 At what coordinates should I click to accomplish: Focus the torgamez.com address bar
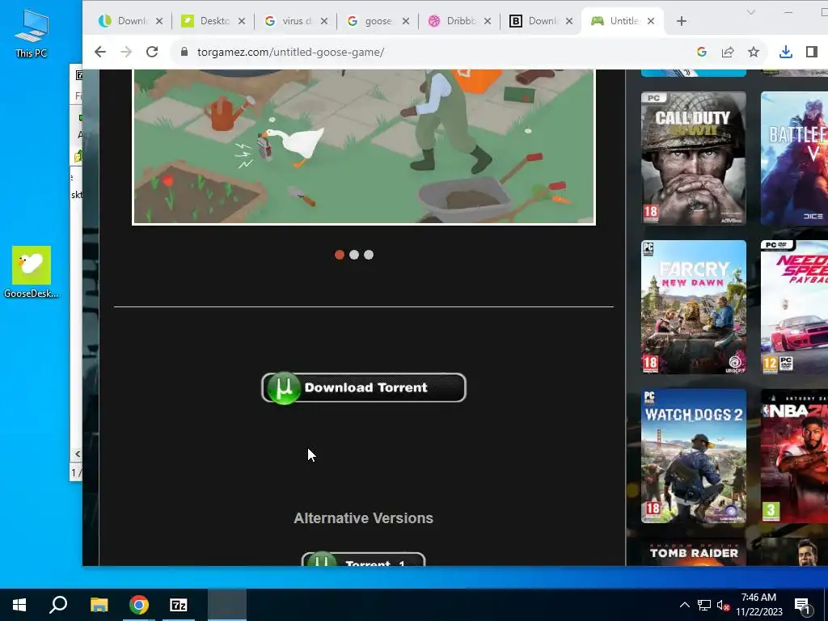click(x=433, y=52)
